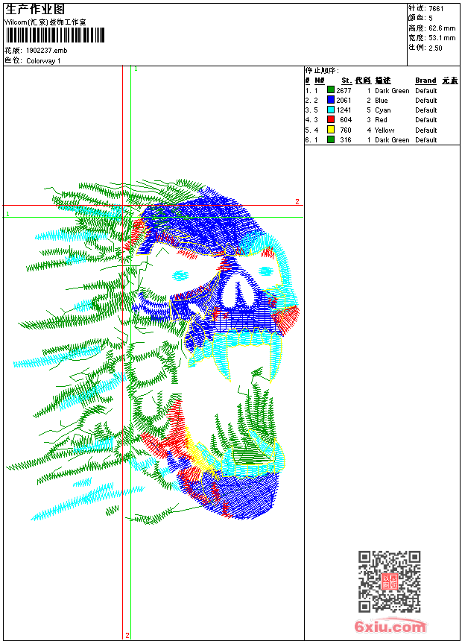Click the color count value 5
This screenshot has width=462, height=641.
(x=431, y=19)
